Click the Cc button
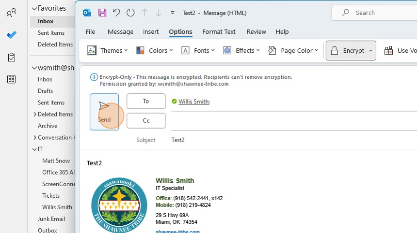Screen dimensions: 417x233 pos(146,120)
